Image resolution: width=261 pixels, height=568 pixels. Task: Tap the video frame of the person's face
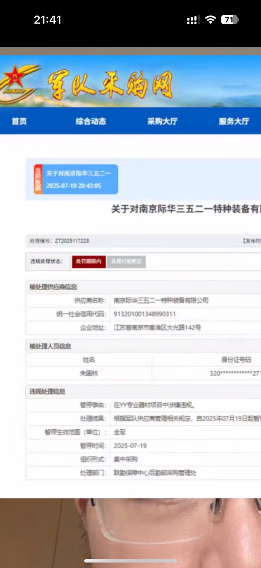click(x=130, y=532)
